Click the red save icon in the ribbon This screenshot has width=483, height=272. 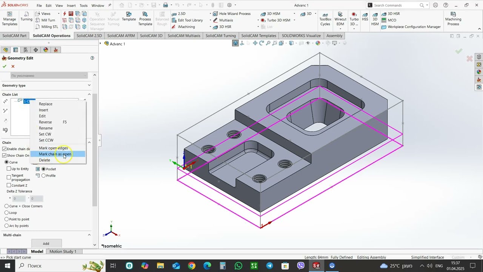coord(71,14)
